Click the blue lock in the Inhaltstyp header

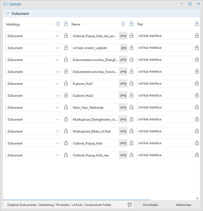tap(66, 24)
